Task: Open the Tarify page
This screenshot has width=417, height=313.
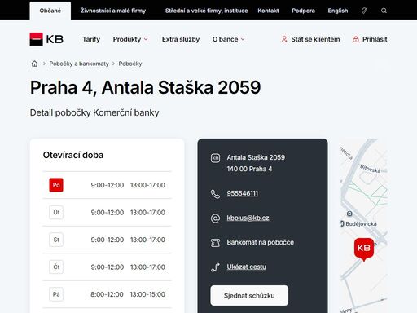Action: 91,39
